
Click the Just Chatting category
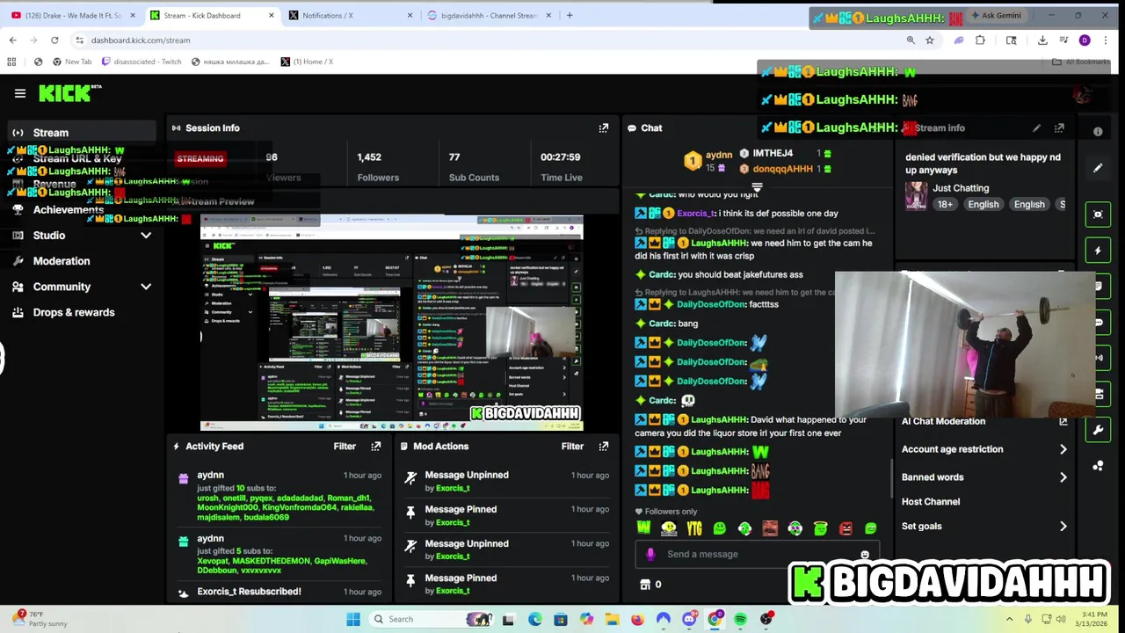click(x=961, y=188)
